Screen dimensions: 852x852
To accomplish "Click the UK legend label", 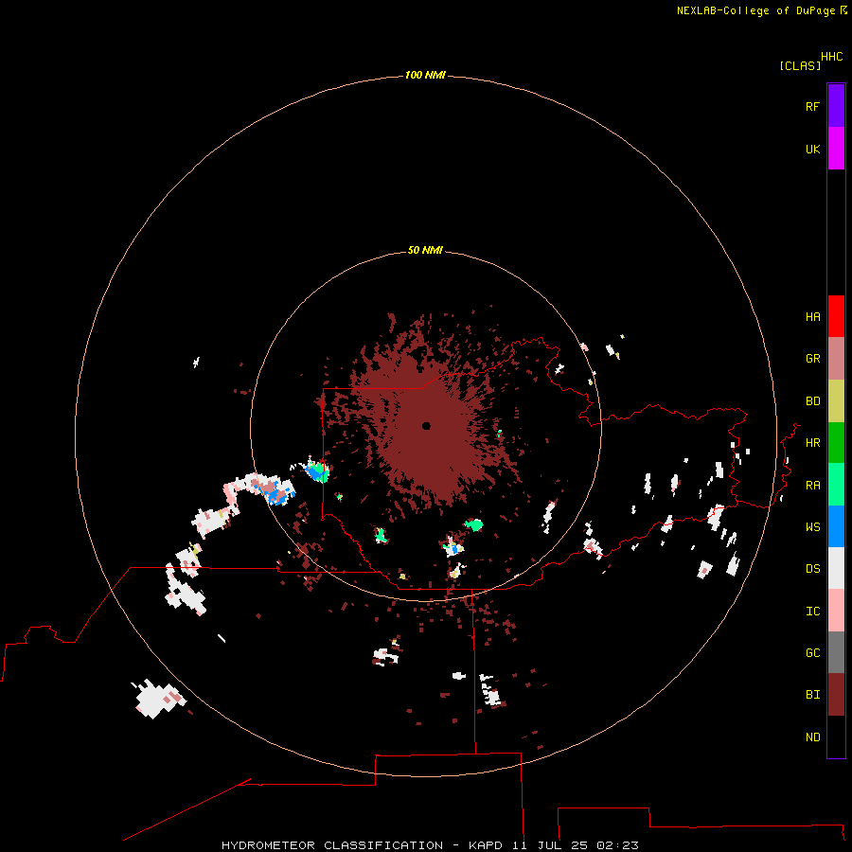I will [812, 149].
